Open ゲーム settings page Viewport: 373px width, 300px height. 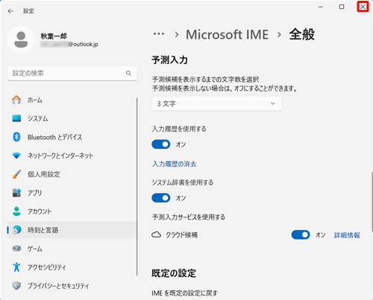[72, 249]
